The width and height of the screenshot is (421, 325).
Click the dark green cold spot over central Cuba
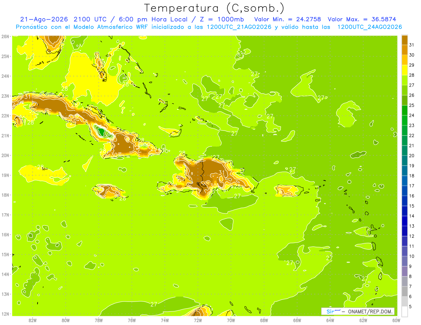click(x=101, y=132)
